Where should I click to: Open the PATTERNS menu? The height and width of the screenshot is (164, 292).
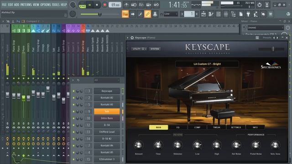[x=26, y=5]
